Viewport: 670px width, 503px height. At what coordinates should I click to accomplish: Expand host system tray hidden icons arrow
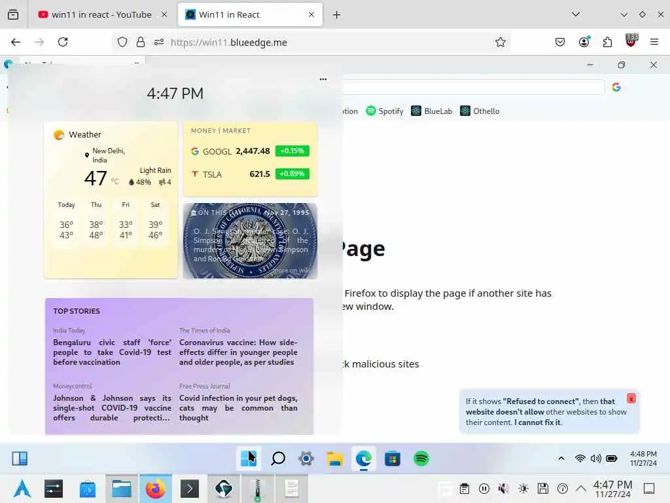(581, 488)
